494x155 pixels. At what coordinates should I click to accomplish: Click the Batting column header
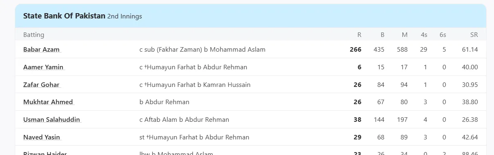coord(34,35)
